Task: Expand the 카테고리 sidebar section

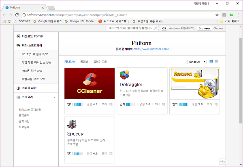Action: (x=36, y=97)
